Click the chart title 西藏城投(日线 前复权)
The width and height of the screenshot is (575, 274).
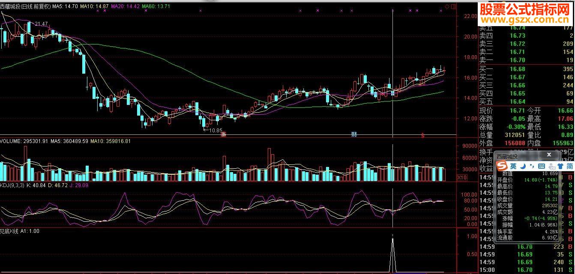pyautogui.click(x=25, y=7)
